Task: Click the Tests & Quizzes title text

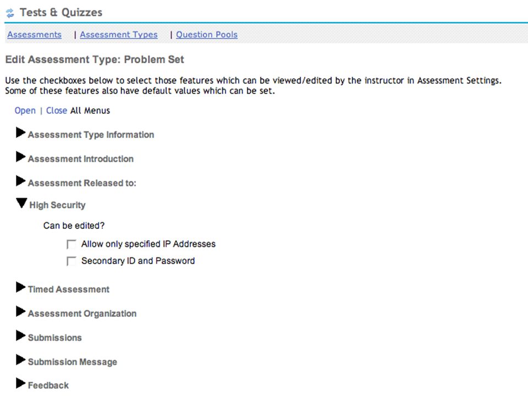Action: tap(61, 13)
